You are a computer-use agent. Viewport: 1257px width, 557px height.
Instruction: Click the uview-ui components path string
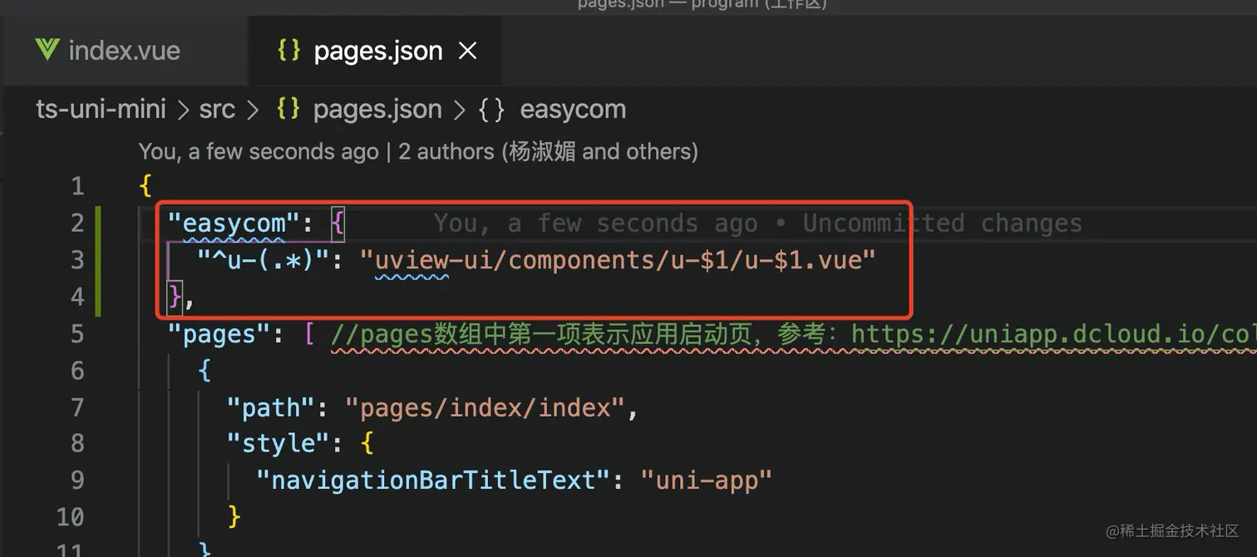[618, 260]
